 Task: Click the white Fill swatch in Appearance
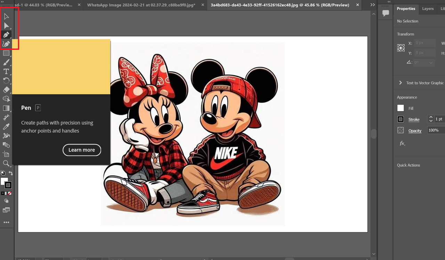click(x=401, y=108)
